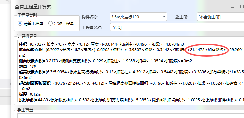Image resolution: width=244 pixels, height=118 pixels.
Task: Open the 构件名称 dropdown arrow
Action: click(x=164, y=17)
